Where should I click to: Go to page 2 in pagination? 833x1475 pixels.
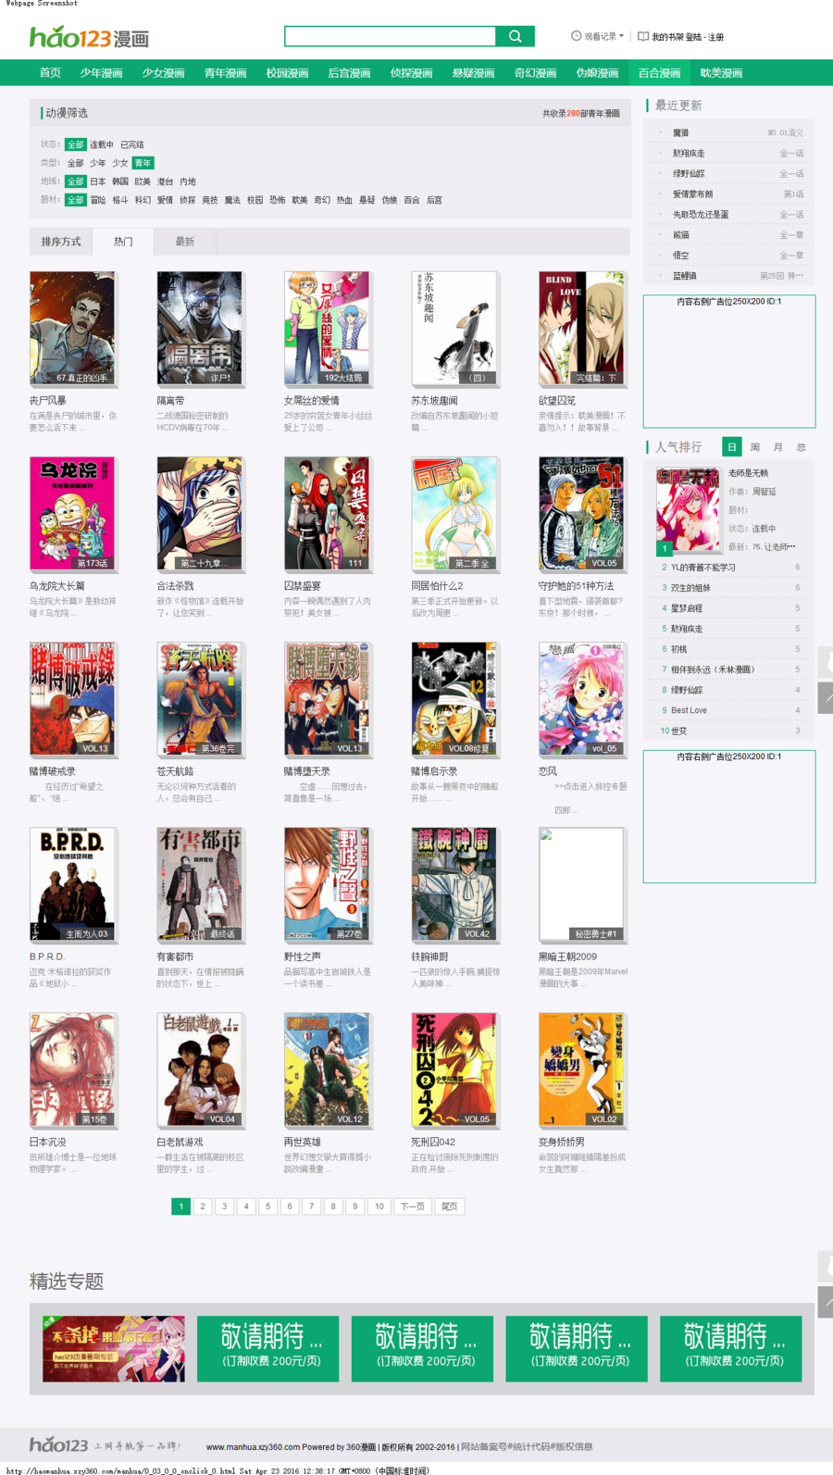click(203, 1206)
